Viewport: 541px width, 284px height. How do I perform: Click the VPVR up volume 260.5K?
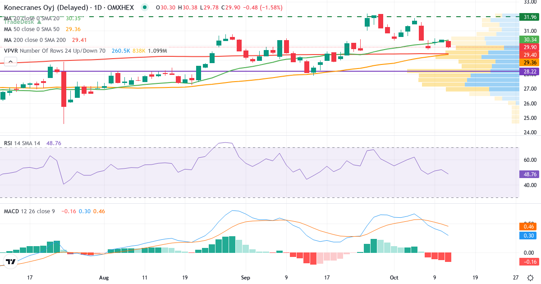click(120, 51)
